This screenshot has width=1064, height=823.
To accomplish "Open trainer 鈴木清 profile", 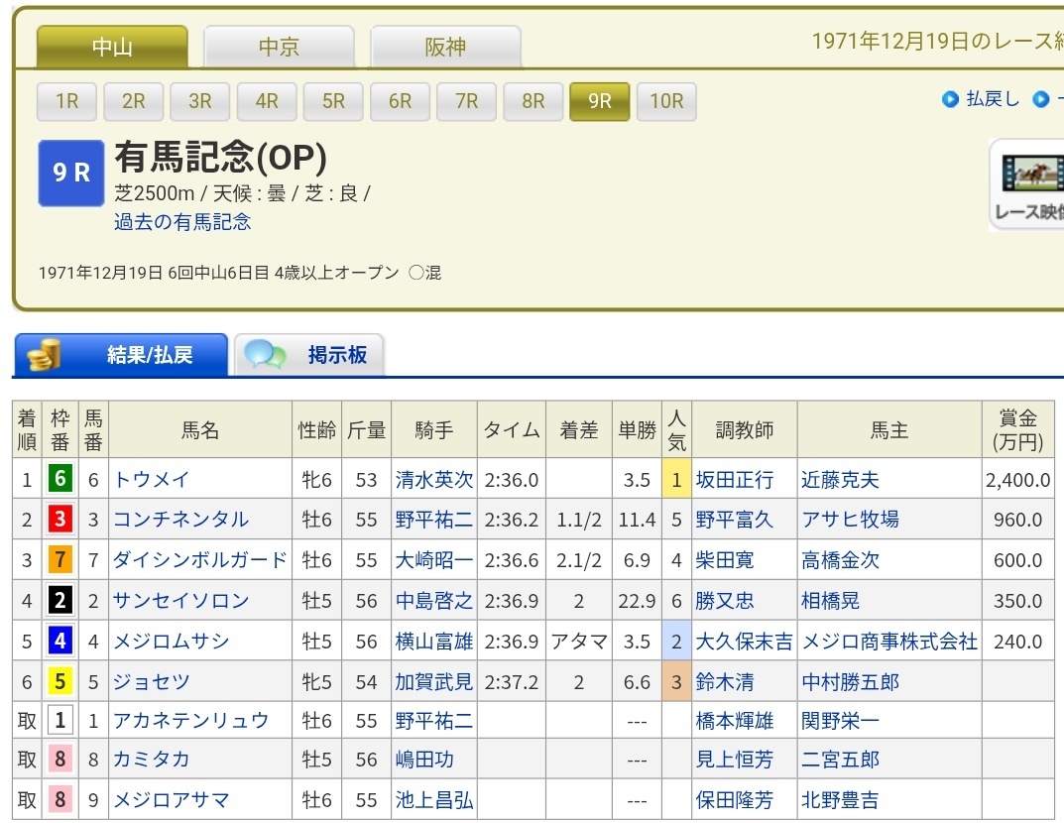I will coord(726,682).
